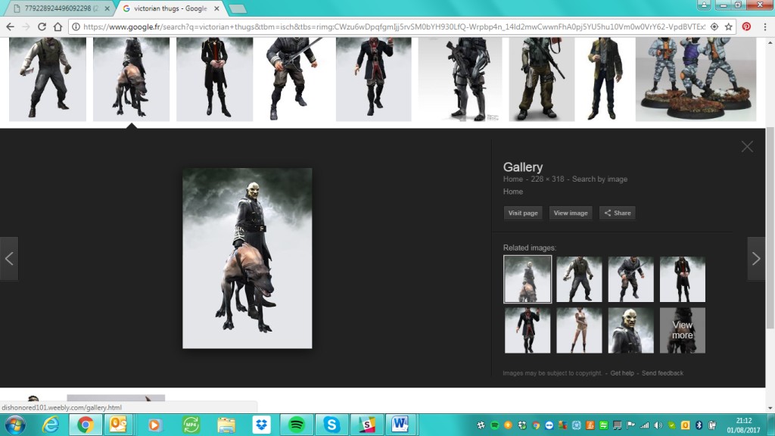The image size is (775, 436).
Task: Open the three miniature soldiers result thumbnail
Action: click(696, 79)
